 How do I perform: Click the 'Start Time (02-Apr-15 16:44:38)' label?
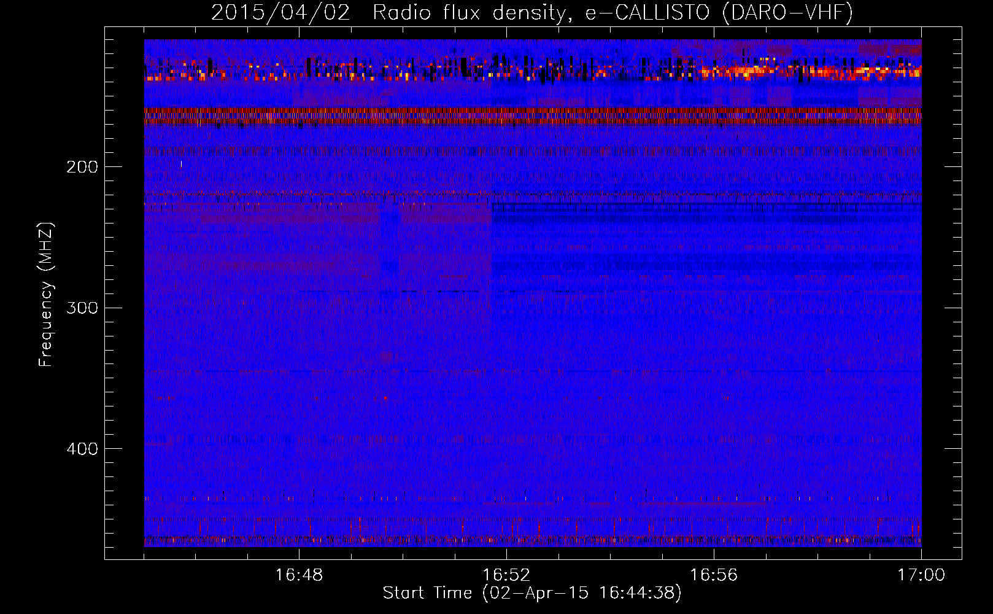tap(532, 593)
